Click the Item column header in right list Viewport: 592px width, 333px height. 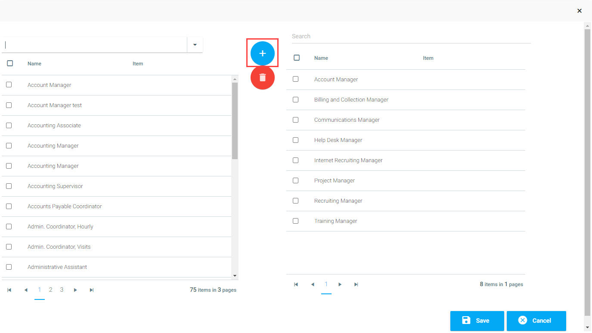coord(428,58)
